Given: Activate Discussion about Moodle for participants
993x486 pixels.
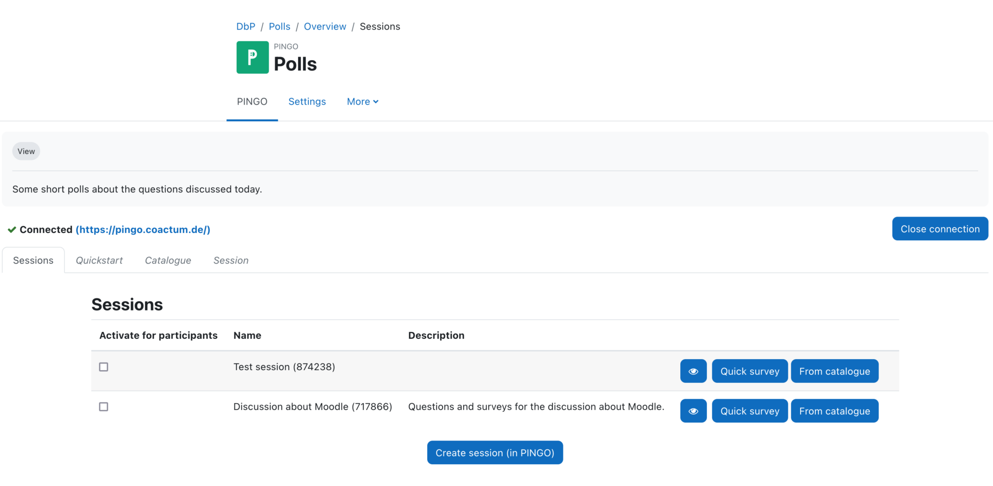Looking at the screenshot, I should click(104, 407).
